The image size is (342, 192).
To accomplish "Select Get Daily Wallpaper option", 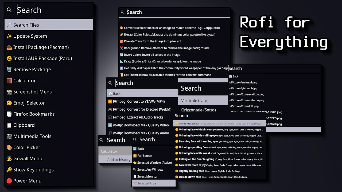I will (x=174, y=68).
